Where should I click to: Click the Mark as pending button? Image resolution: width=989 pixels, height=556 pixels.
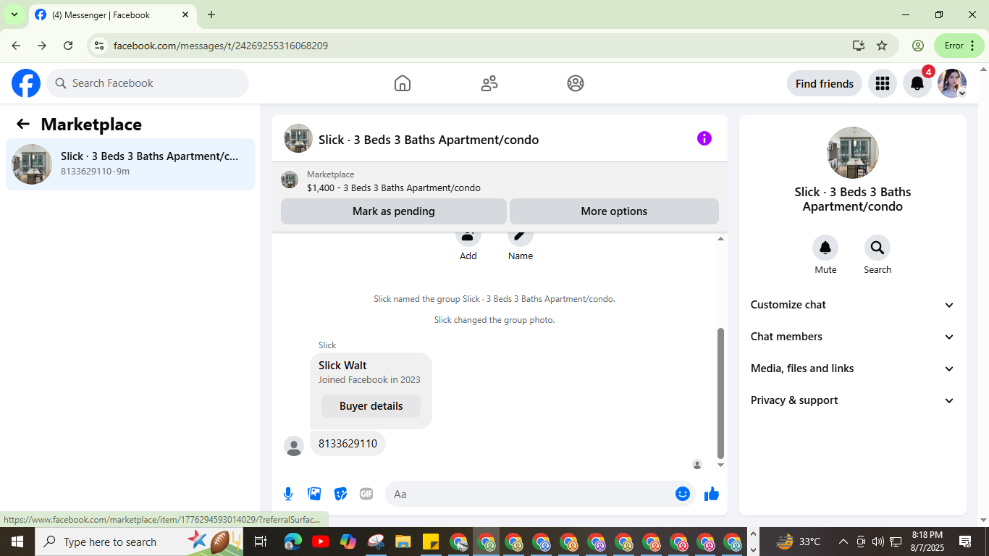click(394, 211)
